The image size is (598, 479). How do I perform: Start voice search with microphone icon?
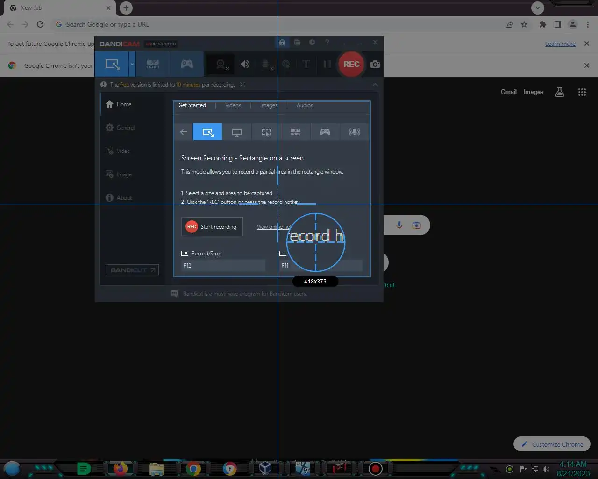(399, 225)
